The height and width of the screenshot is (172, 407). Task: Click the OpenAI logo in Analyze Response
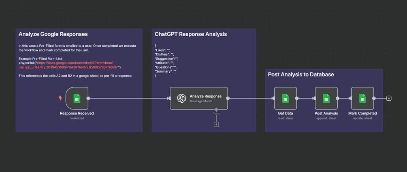pyautogui.click(x=181, y=98)
